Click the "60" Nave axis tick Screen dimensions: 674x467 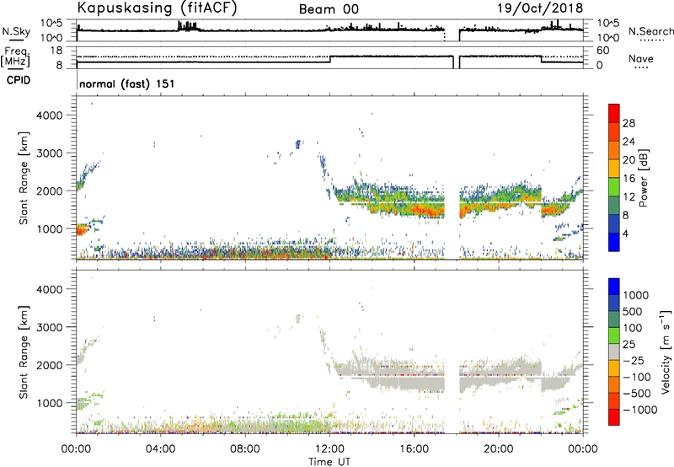[x=602, y=51]
